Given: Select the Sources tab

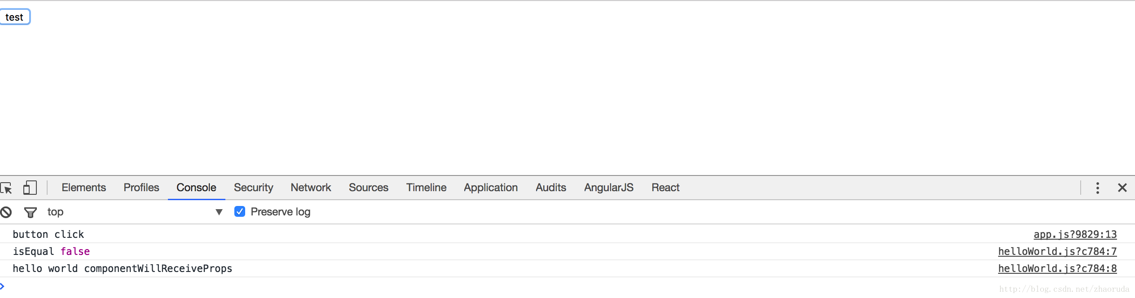Looking at the screenshot, I should pos(368,188).
